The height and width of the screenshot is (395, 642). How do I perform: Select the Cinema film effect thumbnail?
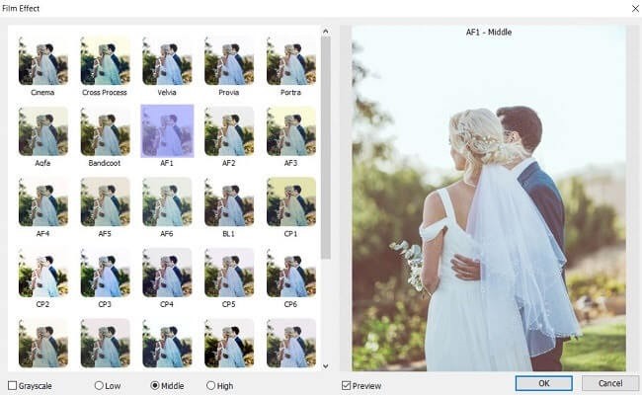point(42,61)
